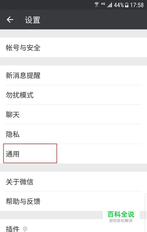Open 隐私 settings
Image resolution: width=147 pixels, height=232 pixels.
73,134
